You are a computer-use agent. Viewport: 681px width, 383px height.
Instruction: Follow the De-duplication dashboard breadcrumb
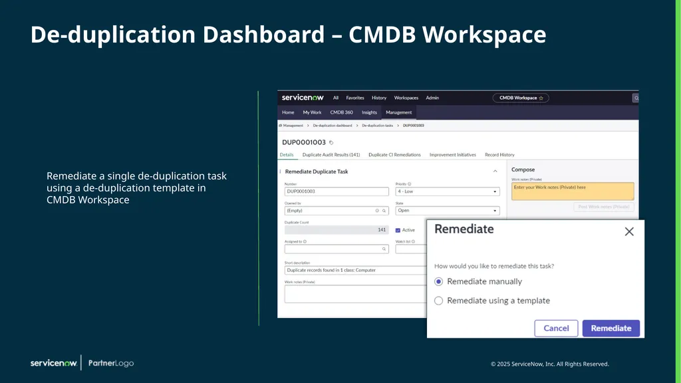click(333, 126)
